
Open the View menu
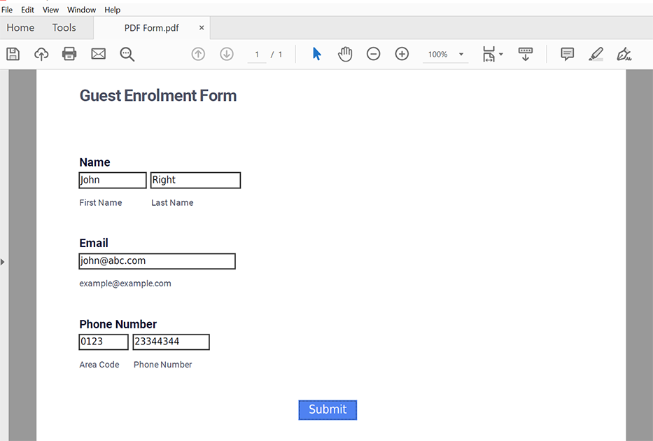[x=50, y=10]
